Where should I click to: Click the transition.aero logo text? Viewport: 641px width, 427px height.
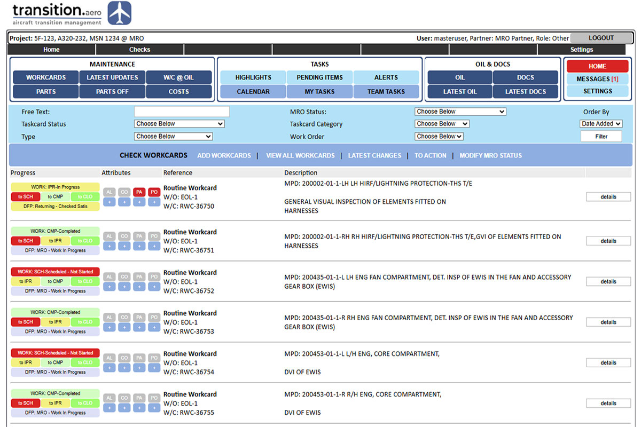click(x=57, y=14)
